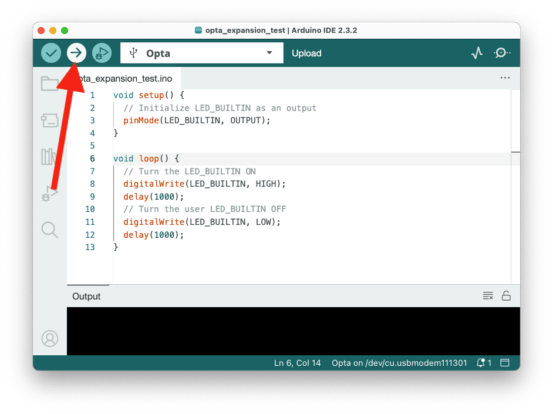Click line number 1 in the gutter
The image size is (553, 414).
click(x=92, y=95)
